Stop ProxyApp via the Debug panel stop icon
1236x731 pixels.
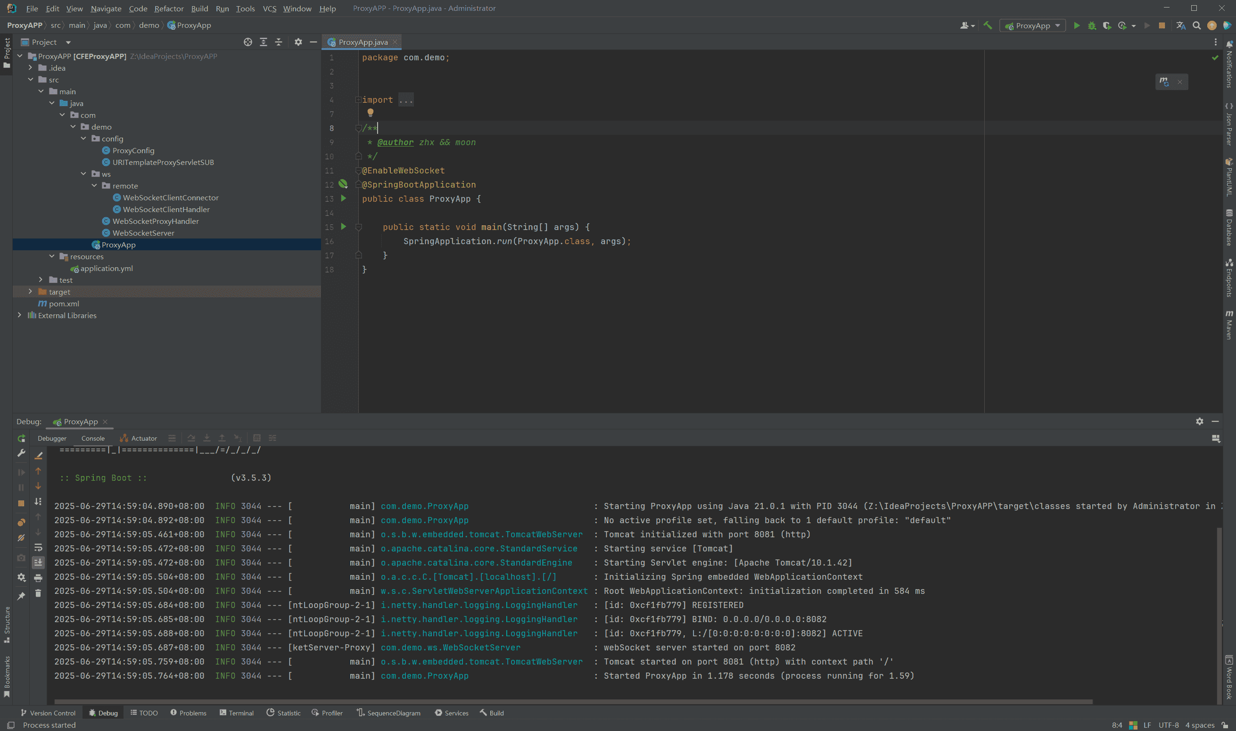coord(21,503)
